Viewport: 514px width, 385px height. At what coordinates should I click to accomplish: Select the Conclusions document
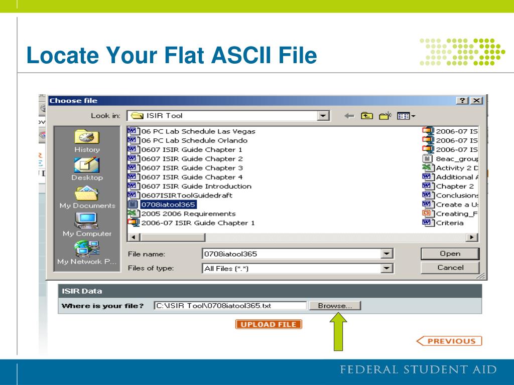click(450, 196)
